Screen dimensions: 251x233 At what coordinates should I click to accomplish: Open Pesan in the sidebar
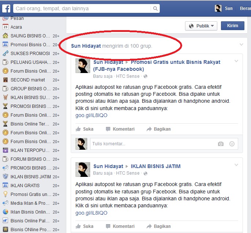tap(17, 18)
